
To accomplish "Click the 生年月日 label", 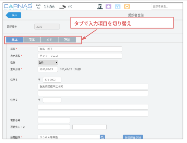I will click(15, 69).
